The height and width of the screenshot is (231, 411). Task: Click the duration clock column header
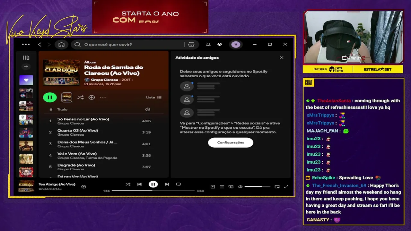pyautogui.click(x=147, y=109)
